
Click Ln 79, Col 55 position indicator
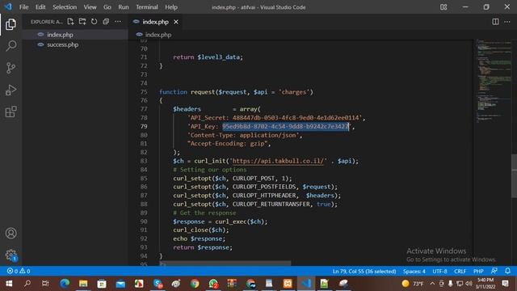(x=364, y=272)
